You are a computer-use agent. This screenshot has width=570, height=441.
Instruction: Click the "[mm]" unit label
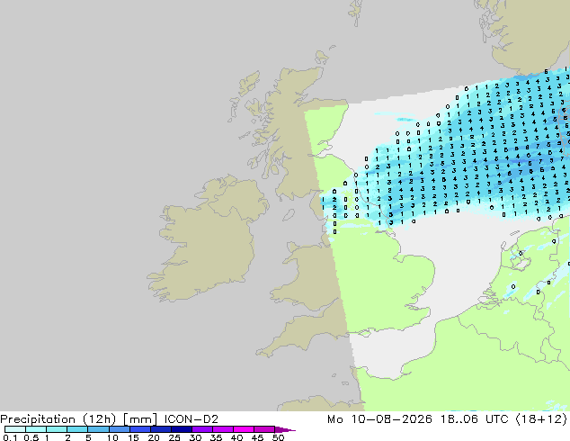140,419
